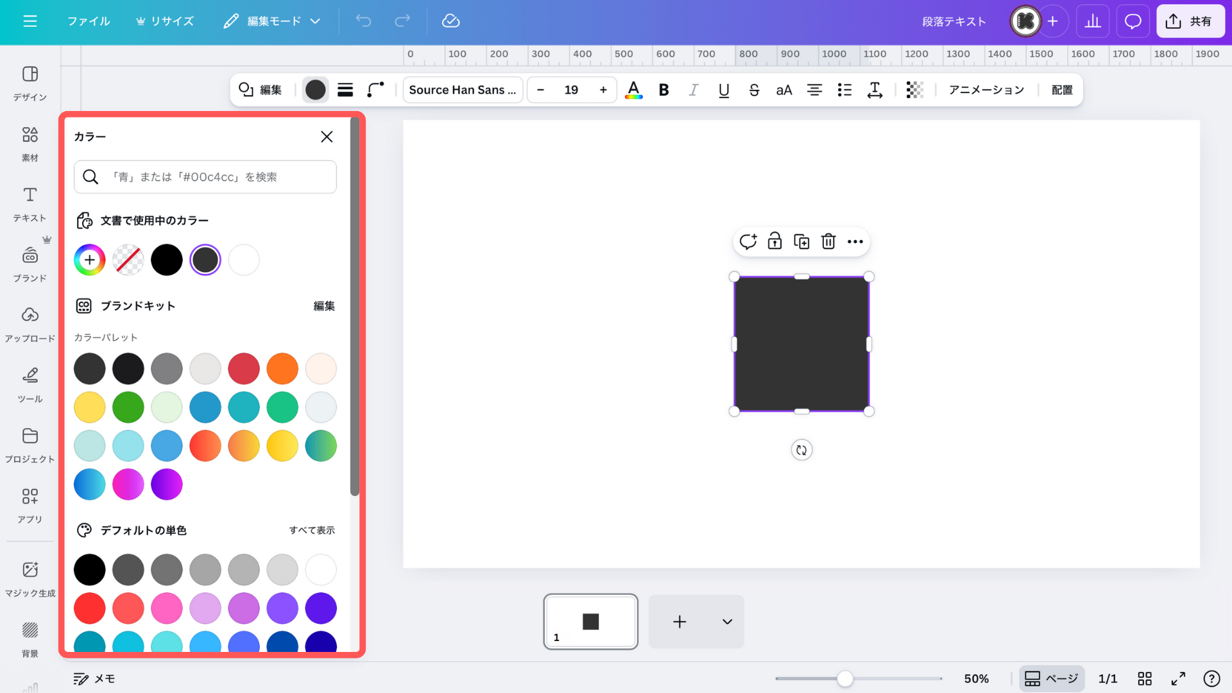The height and width of the screenshot is (693, 1232).
Task: Delete the selected shape with trash icon
Action: click(828, 241)
